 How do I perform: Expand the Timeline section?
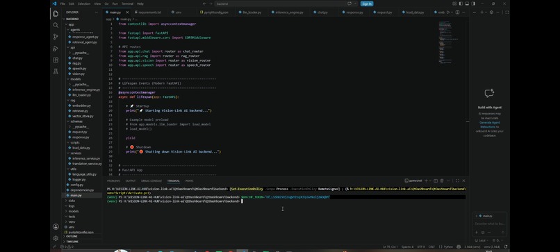[x=82, y=242]
